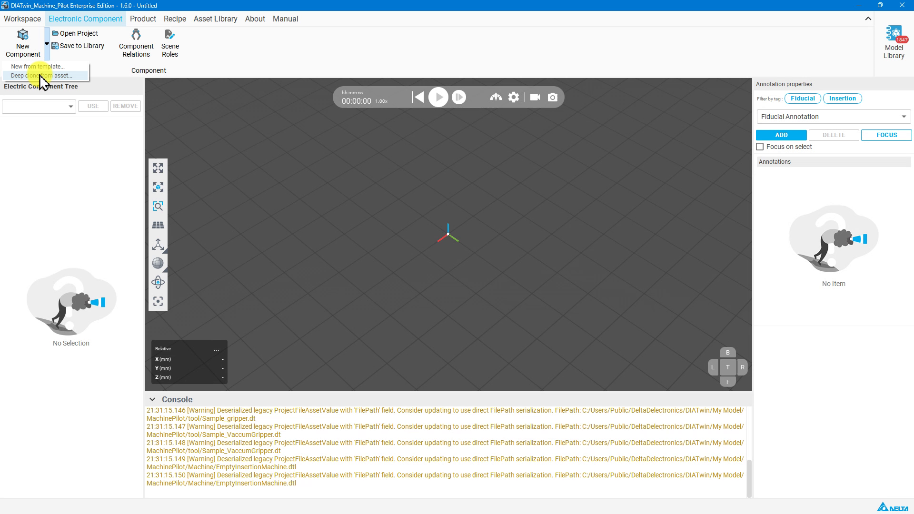Switch to the Back view on view cube
Screen dimensions: 914x514
(x=727, y=353)
